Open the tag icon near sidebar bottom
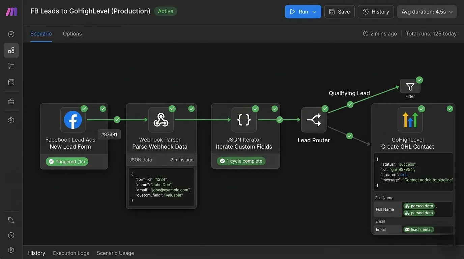The height and width of the screenshot is (259, 464). pyautogui.click(x=11, y=220)
